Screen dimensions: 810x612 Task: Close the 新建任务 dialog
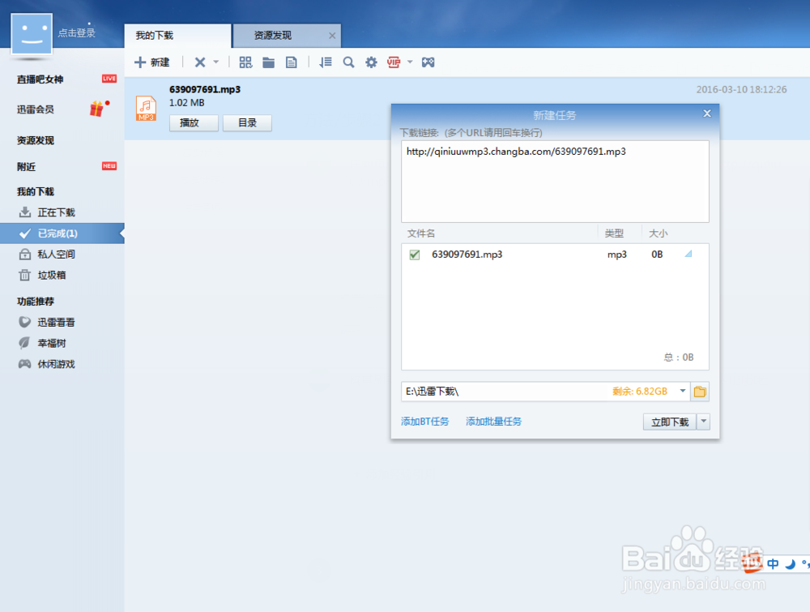[x=707, y=113]
